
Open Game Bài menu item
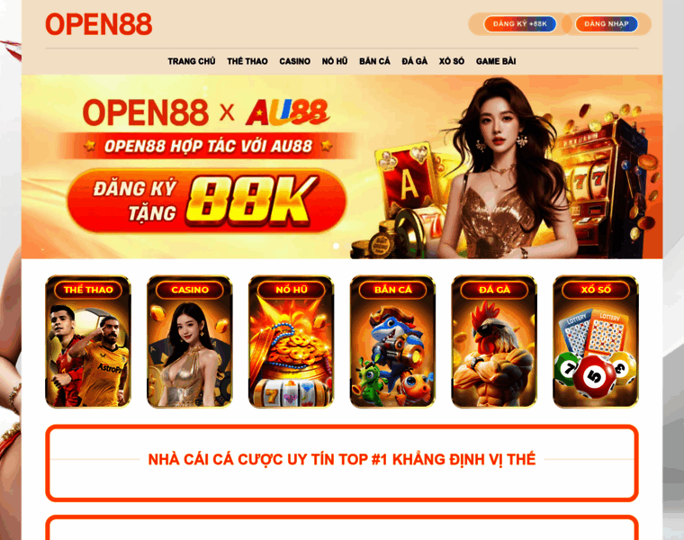(496, 61)
